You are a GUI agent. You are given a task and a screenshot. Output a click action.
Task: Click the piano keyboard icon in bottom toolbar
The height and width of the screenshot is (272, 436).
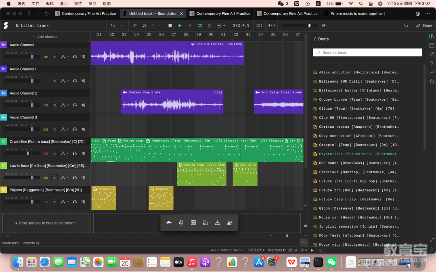point(193,222)
